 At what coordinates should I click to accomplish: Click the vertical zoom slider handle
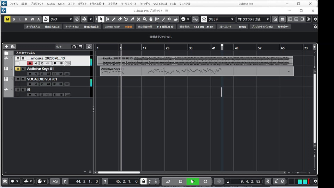tap(315, 156)
